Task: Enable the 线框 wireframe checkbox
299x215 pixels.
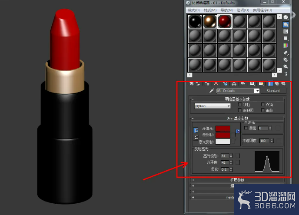Action: [x=240, y=104]
